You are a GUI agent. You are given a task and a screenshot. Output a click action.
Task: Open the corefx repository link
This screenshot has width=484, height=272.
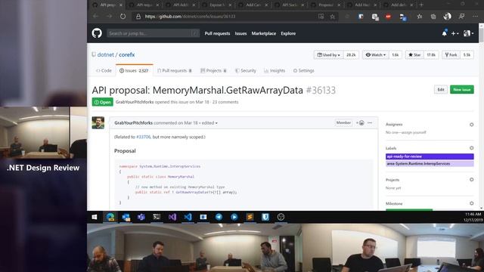click(x=127, y=54)
